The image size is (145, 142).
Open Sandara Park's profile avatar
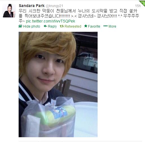9,11
